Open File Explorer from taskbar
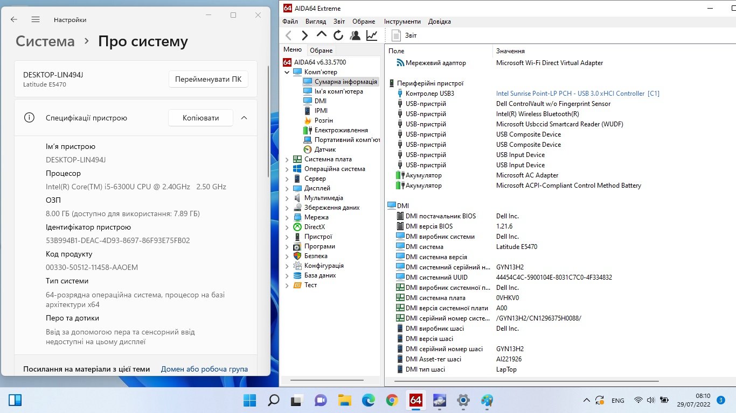This screenshot has height=413, width=736. (x=345, y=400)
